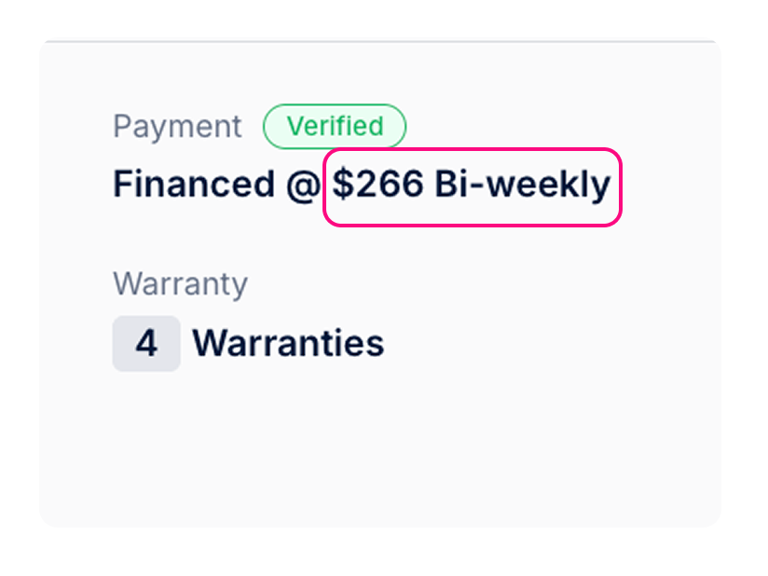This screenshot has width=768, height=576.
Task: Click the final y in Bi-weekly
Action: 601,188
